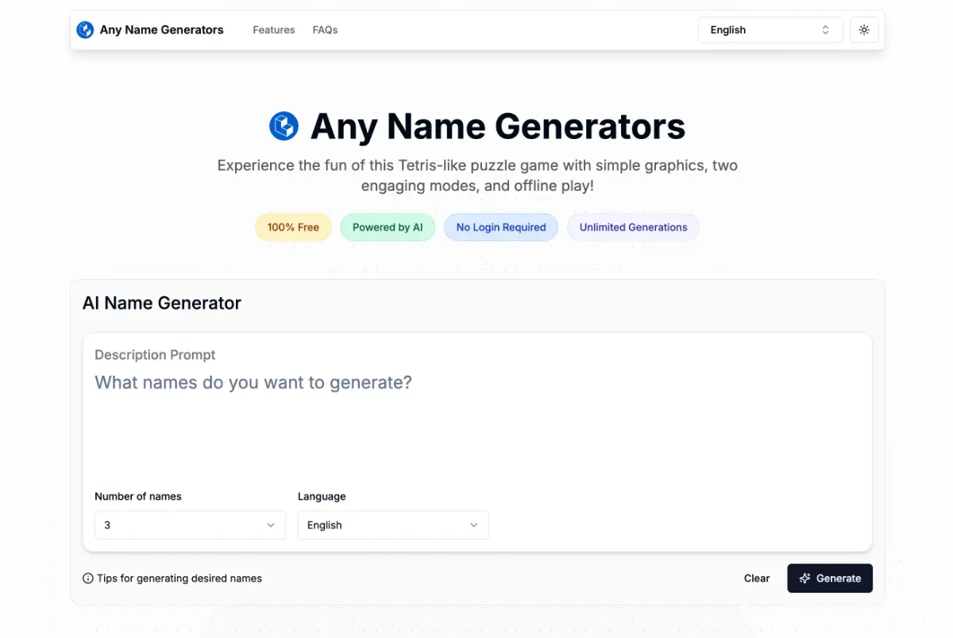Image resolution: width=953 pixels, height=638 pixels.
Task: Click the Clear button
Action: (x=756, y=578)
